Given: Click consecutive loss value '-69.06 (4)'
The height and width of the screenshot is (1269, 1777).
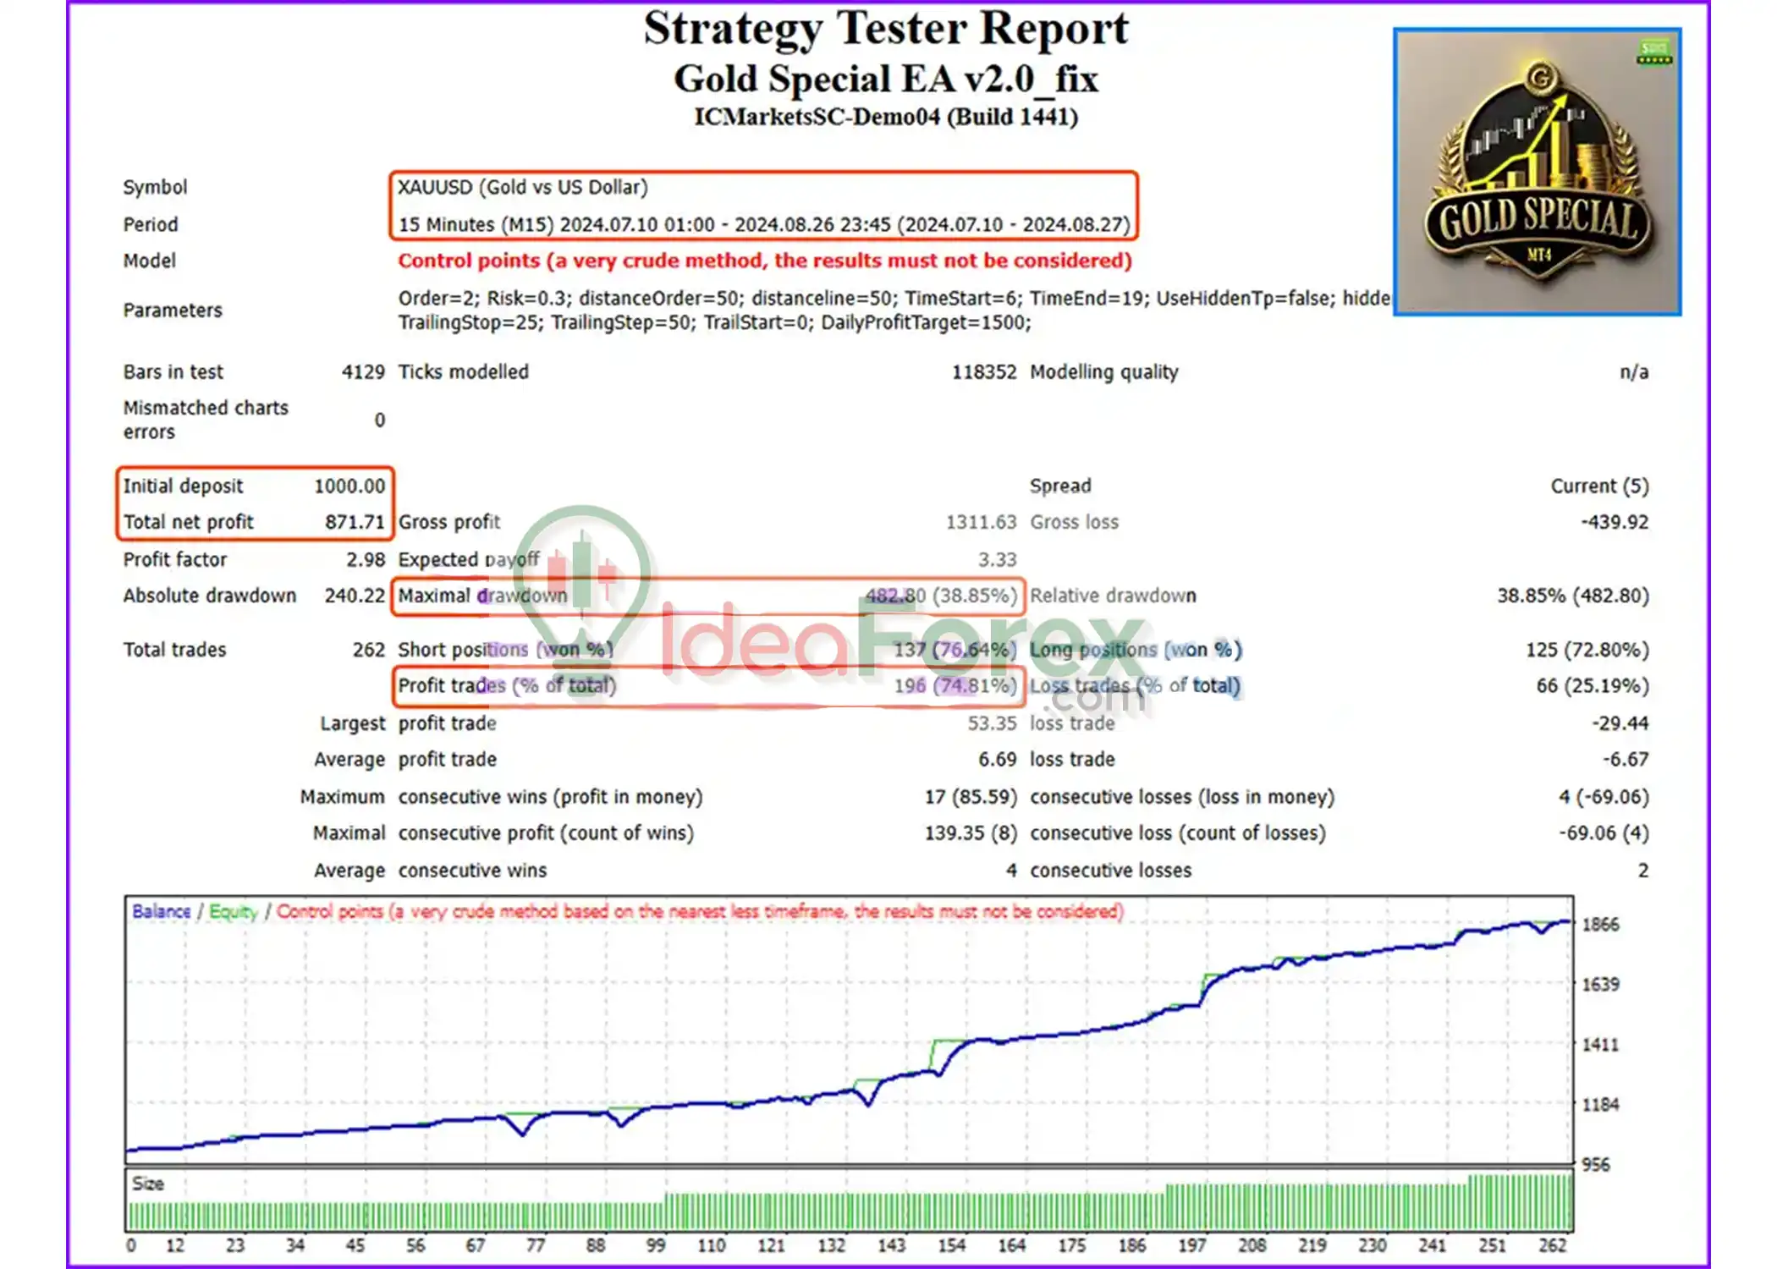Looking at the screenshot, I should (1604, 833).
